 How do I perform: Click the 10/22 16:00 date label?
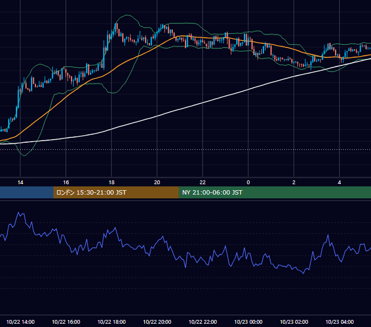[x=66, y=322]
